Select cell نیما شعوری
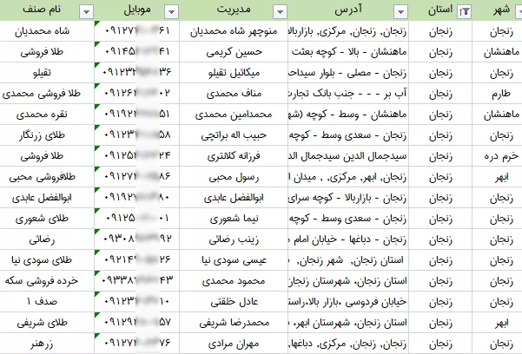The image size is (522, 354). click(234, 219)
